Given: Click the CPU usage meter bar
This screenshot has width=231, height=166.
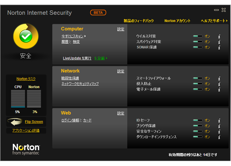Looking at the screenshot, I should click(18, 98).
